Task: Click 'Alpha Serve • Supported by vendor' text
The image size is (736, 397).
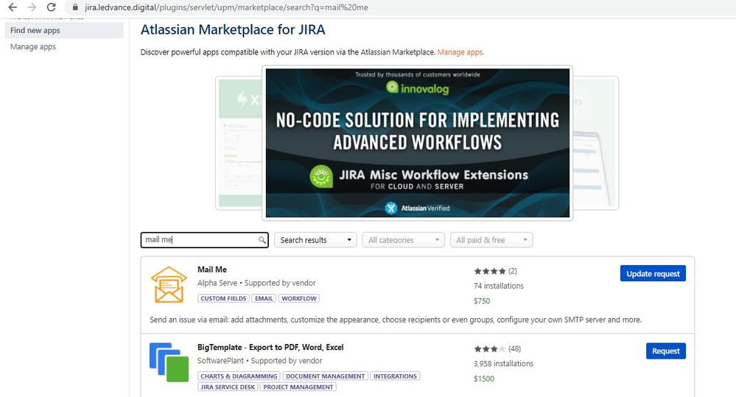Action: tap(256, 283)
